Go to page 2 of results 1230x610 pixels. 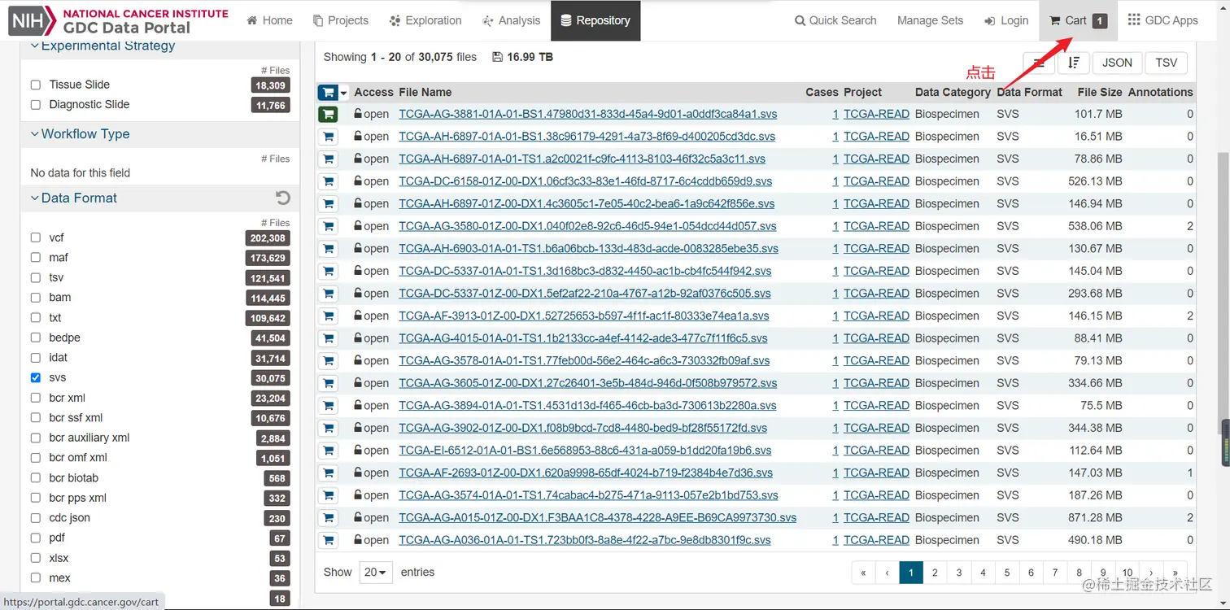[935, 573]
